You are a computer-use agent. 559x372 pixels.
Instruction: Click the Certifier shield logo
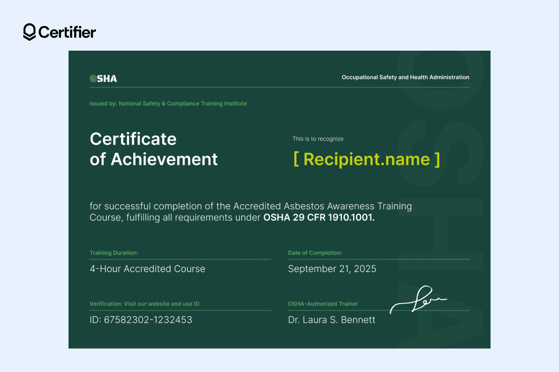(x=29, y=33)
